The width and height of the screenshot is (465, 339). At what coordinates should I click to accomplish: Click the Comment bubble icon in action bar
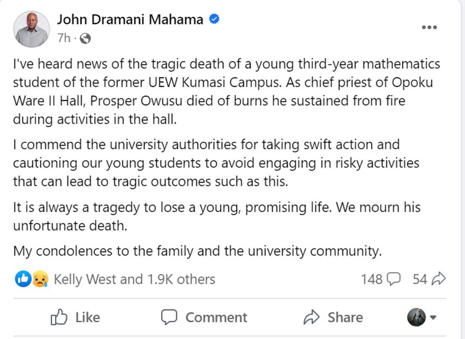pos(170,317)
